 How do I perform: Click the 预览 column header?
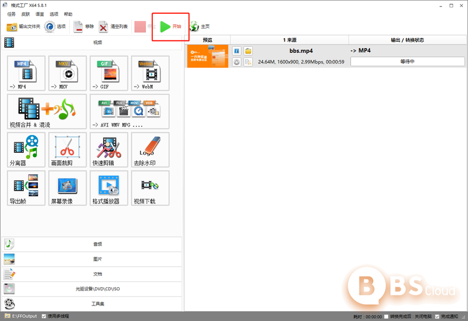(208, 40)
